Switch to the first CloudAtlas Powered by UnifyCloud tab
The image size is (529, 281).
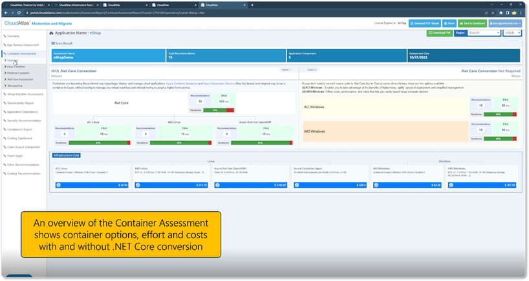(28, 5)
